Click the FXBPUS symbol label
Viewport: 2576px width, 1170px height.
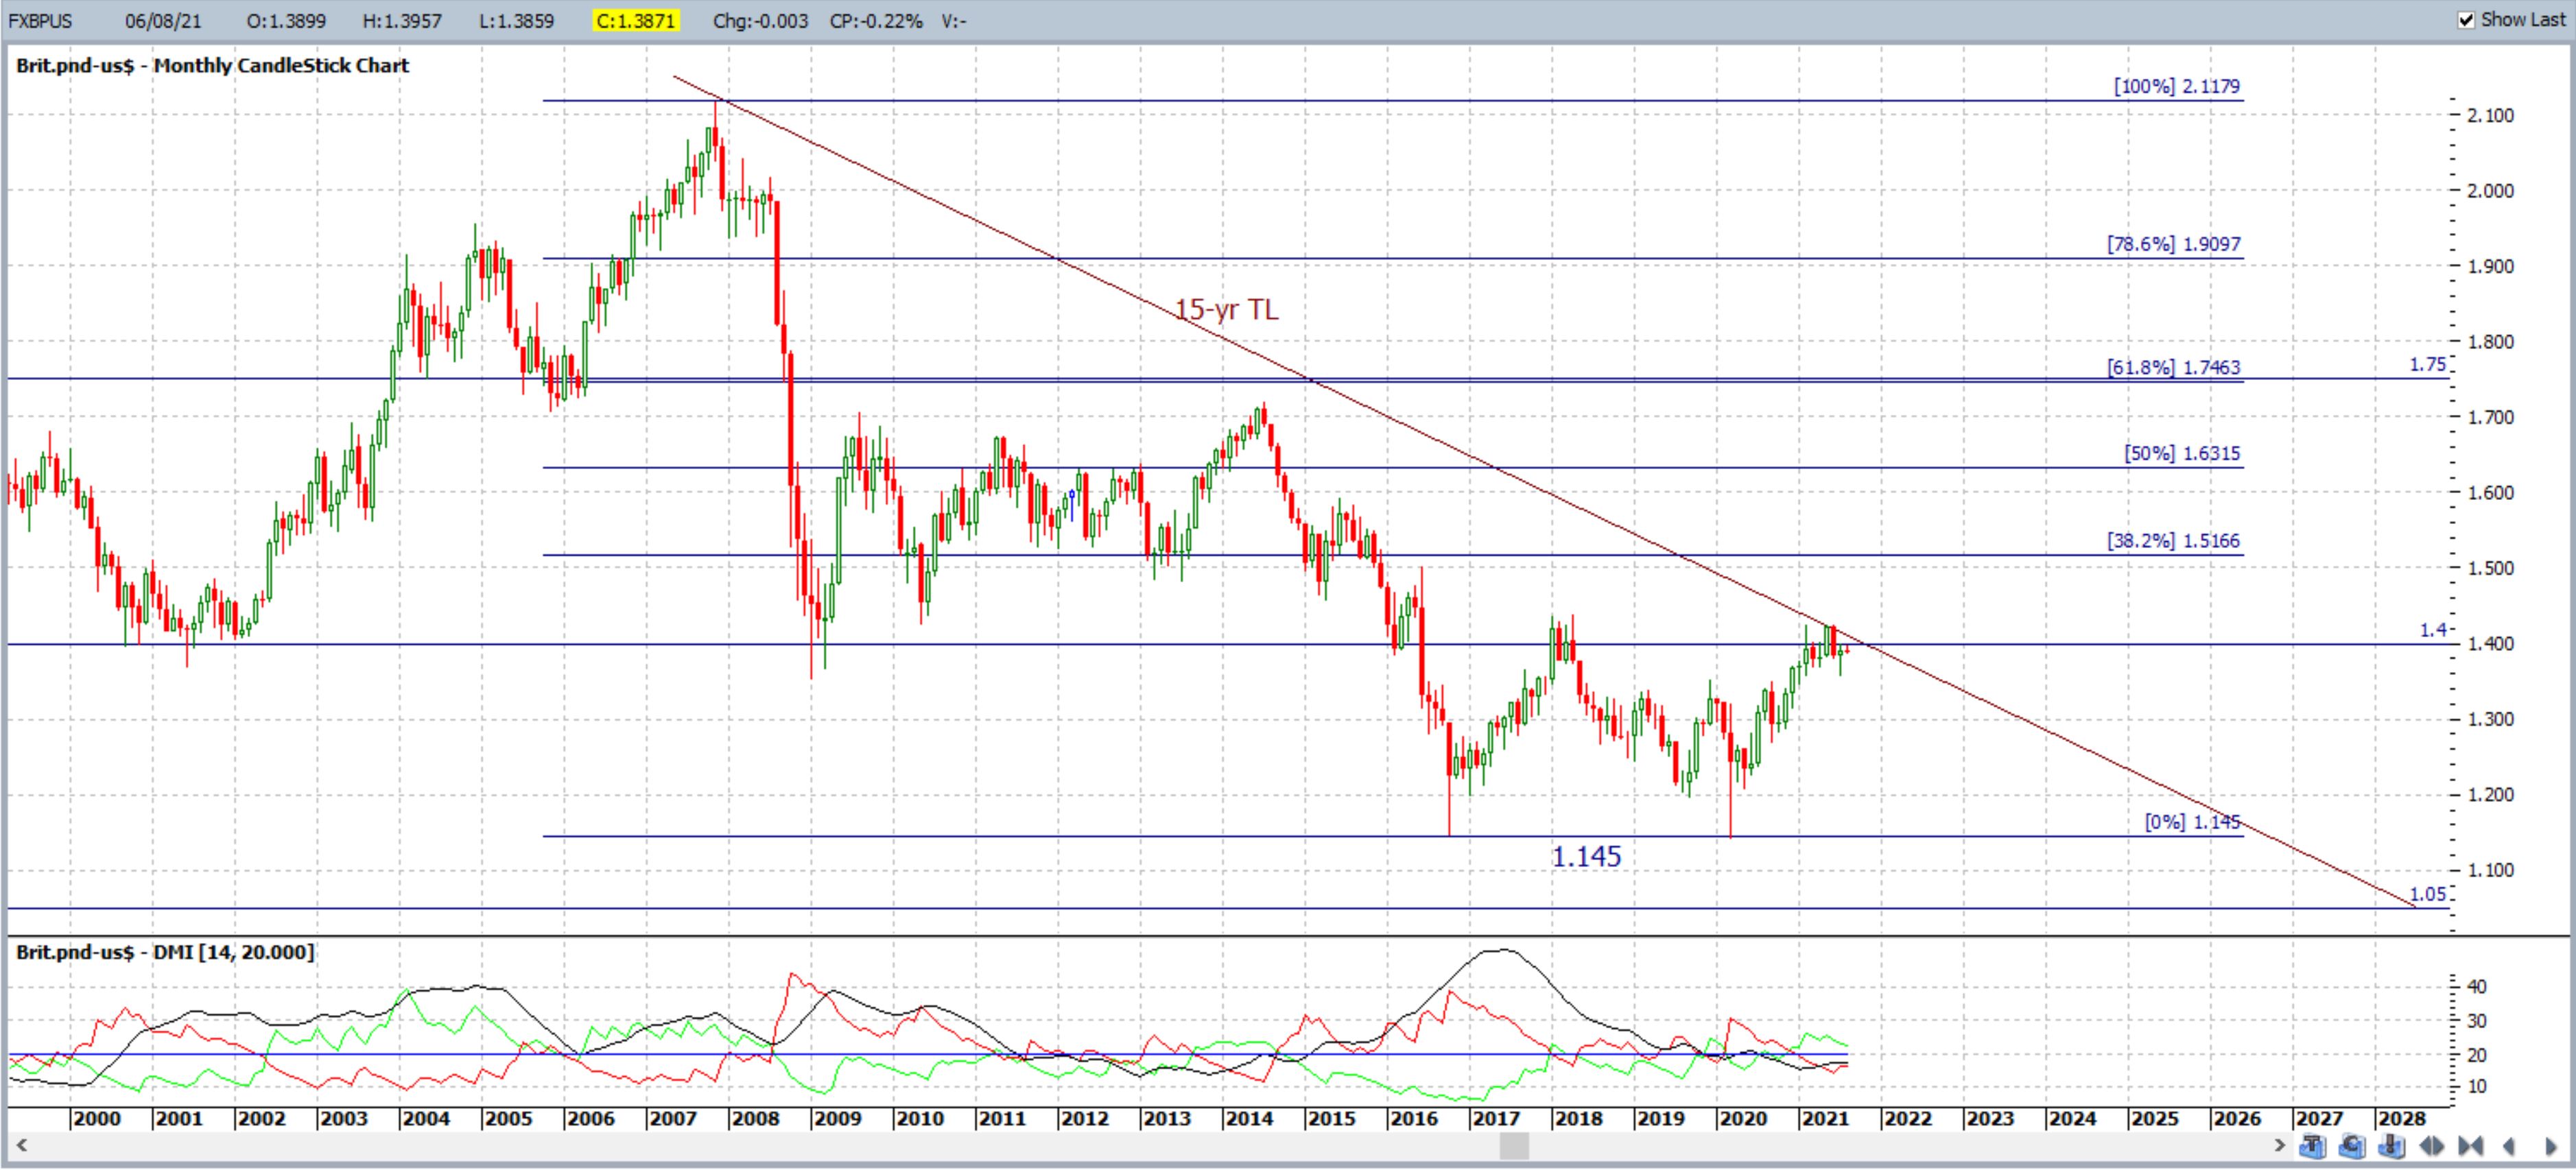click(40, 21)
